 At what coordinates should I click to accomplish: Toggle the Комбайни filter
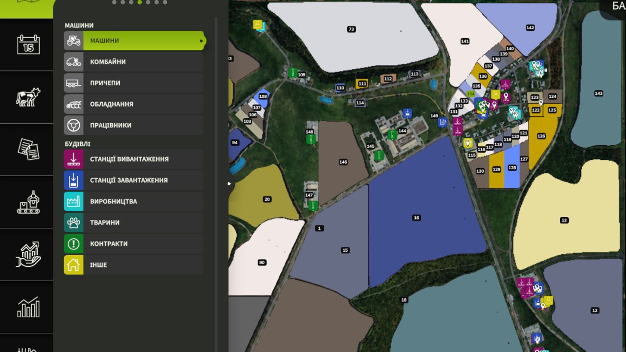click(x=134, y=62)
